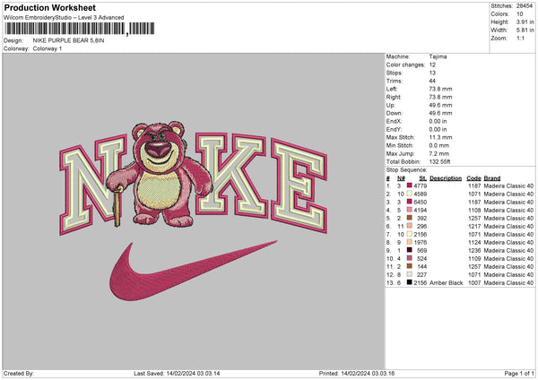Click code 1108 in row 4
This screenshot has height=380, width=538.
(x=474, y=211)
